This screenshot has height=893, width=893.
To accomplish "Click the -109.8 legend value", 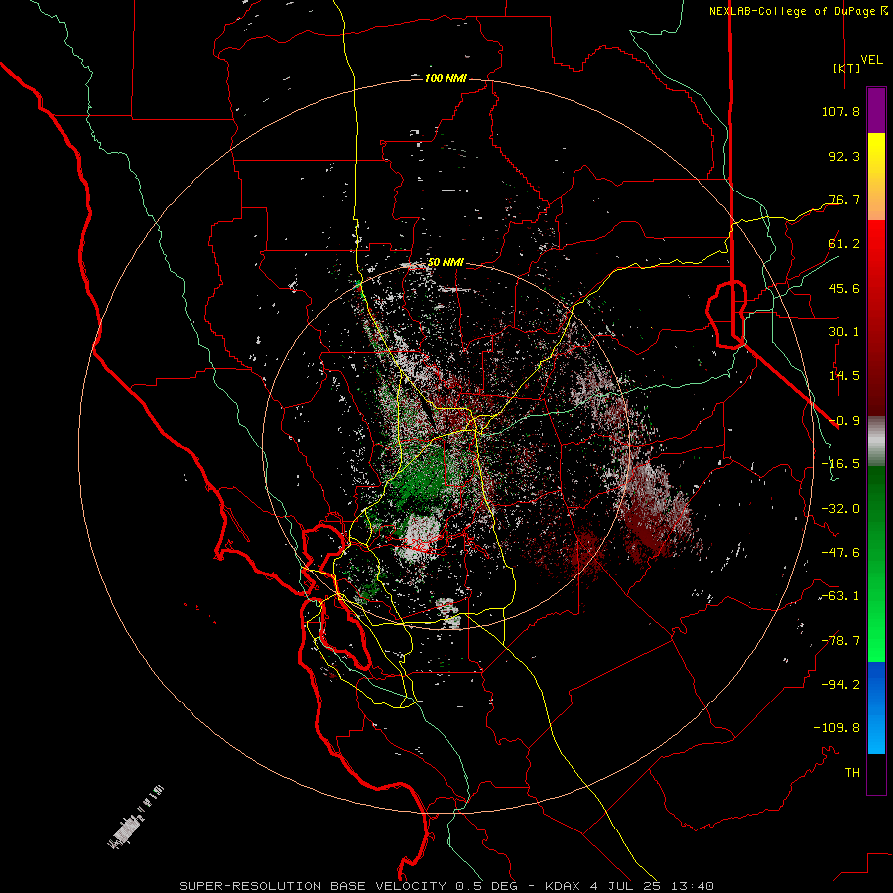I will click(836, 728).
